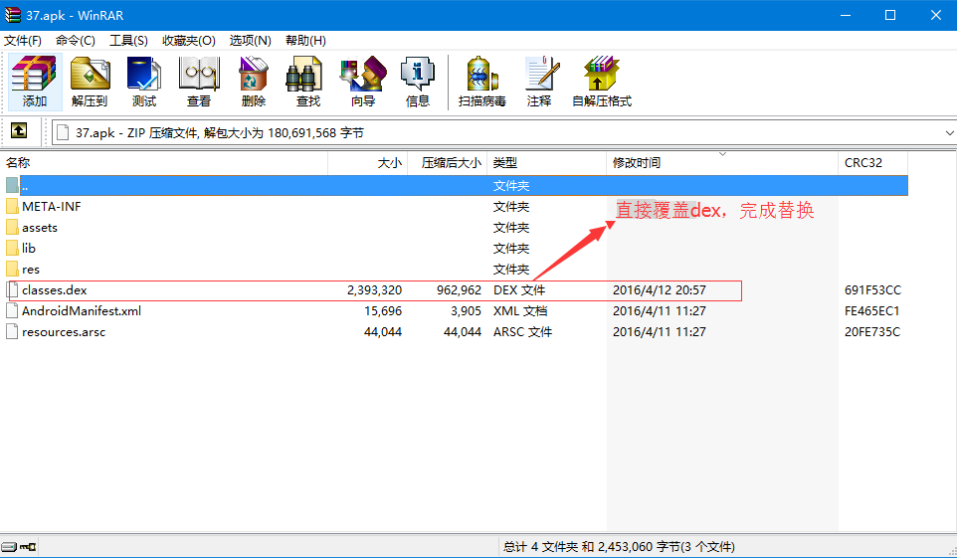Image resolution: width=957 pixels, height=558 pixels.
Task: Sort by CRC32 column header
Action: click(x=872, y=162)
